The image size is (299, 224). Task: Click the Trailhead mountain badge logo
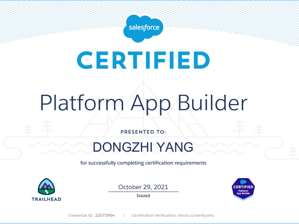tap(46, 186)
